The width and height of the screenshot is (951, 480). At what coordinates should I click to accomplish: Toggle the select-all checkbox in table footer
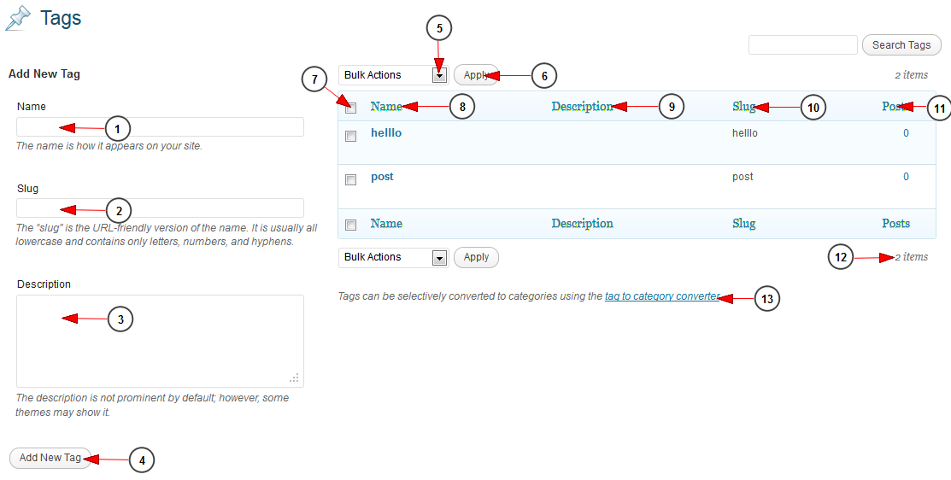[x=350, y=225]
